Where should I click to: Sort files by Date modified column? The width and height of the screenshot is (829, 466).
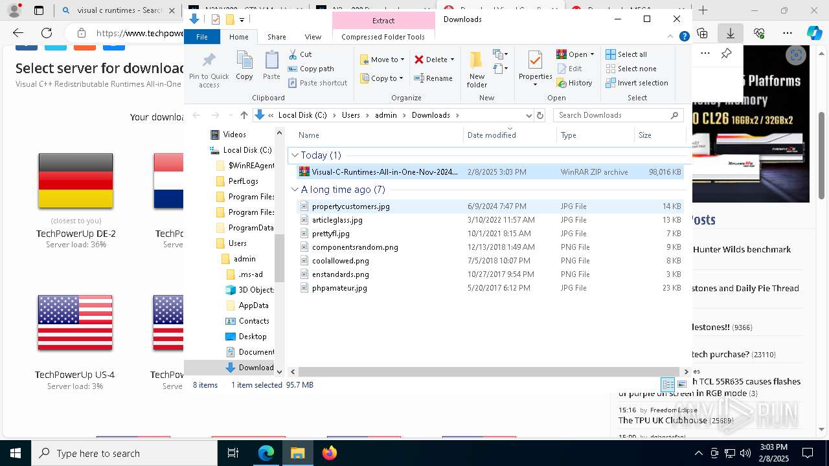pyautogui.click(x=510, y=135)
